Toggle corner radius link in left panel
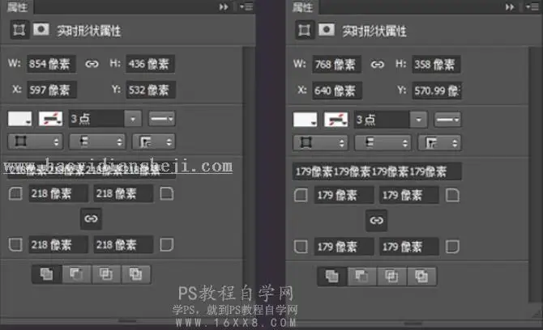The image size is (543, 330). click(91, 218)
